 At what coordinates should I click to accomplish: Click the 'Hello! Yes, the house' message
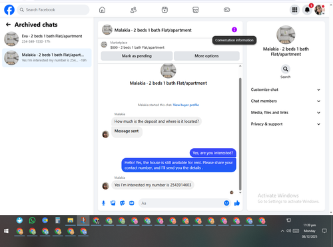178,165
